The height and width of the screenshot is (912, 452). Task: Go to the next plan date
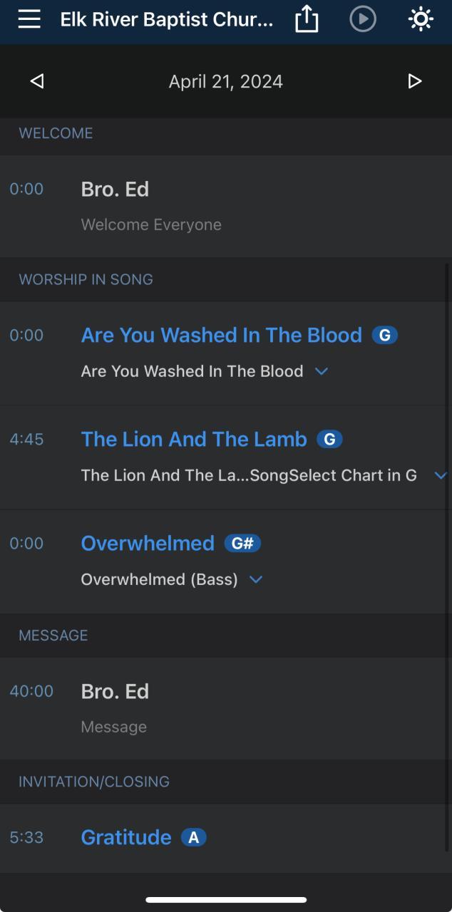[415, 81]
